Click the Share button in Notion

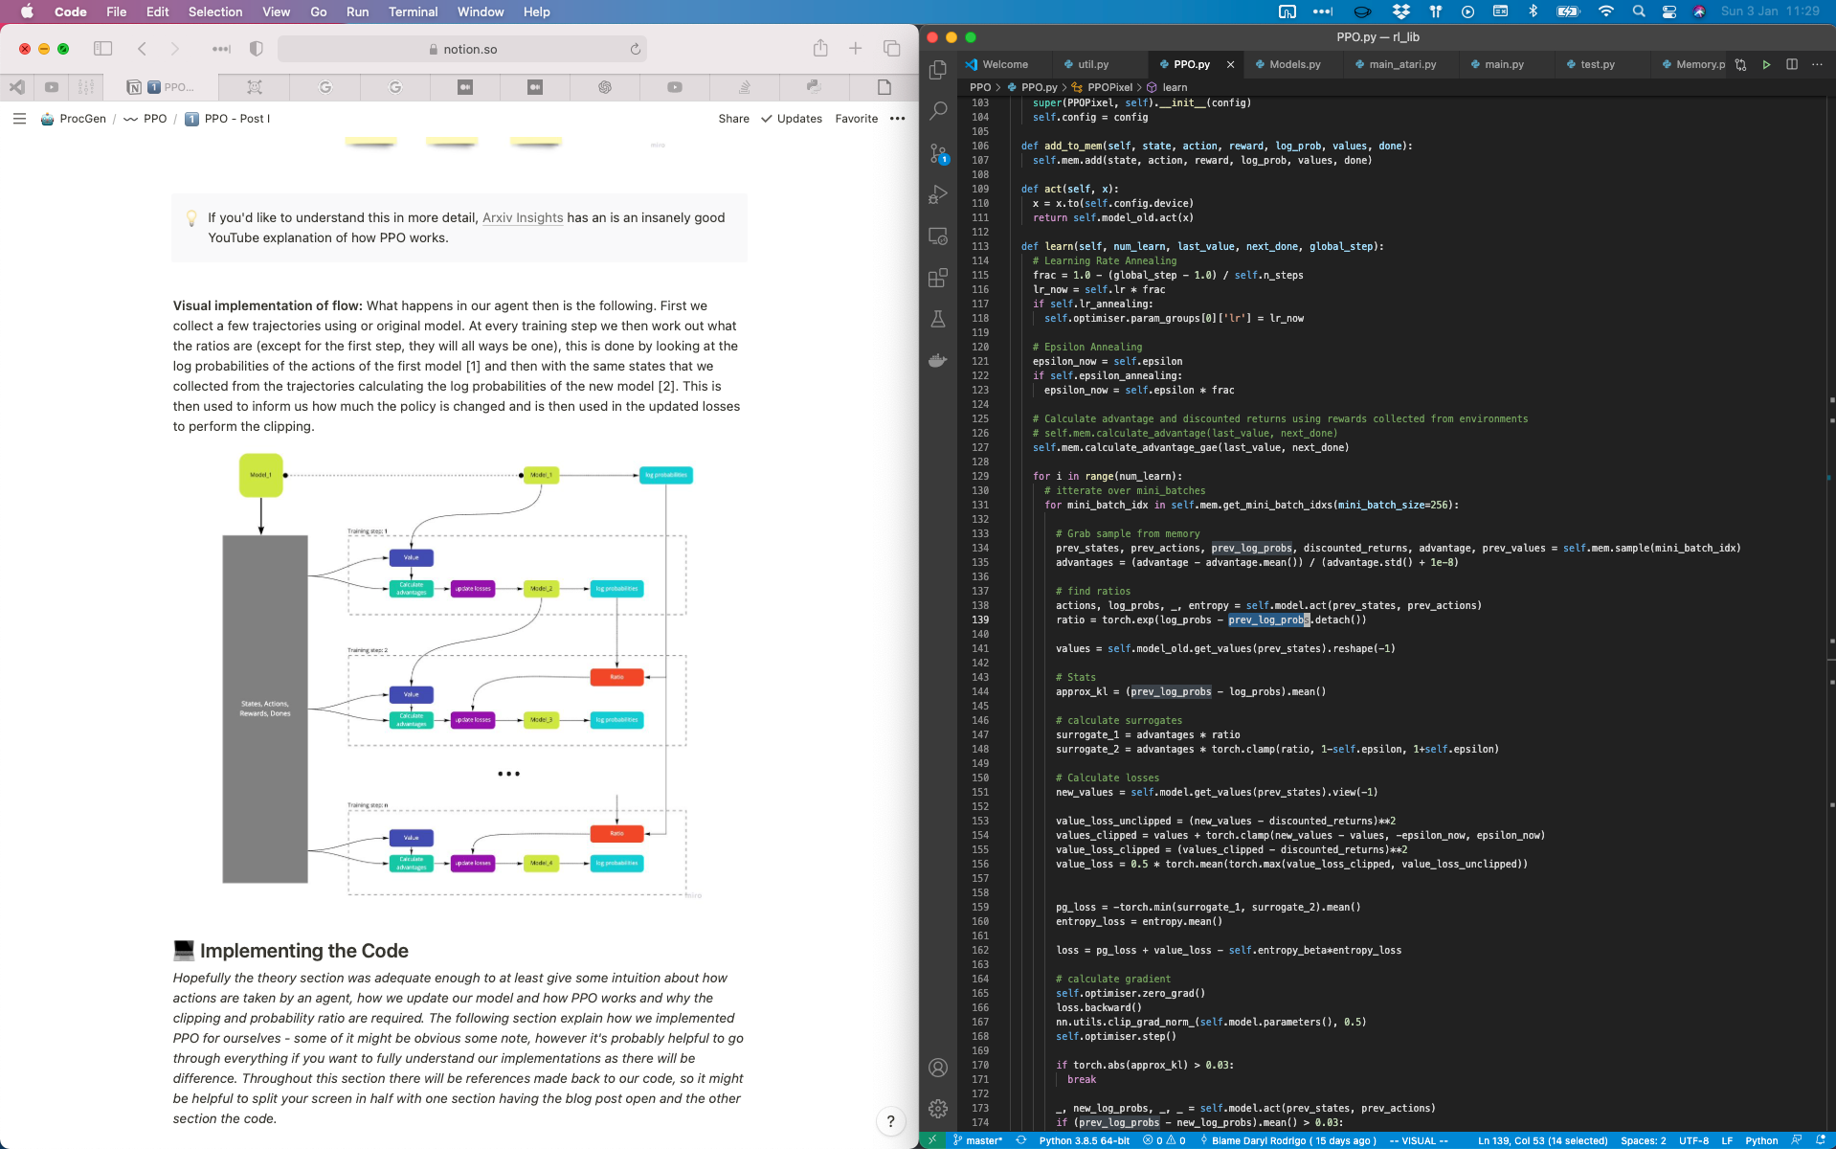click(x=733, y=119)
